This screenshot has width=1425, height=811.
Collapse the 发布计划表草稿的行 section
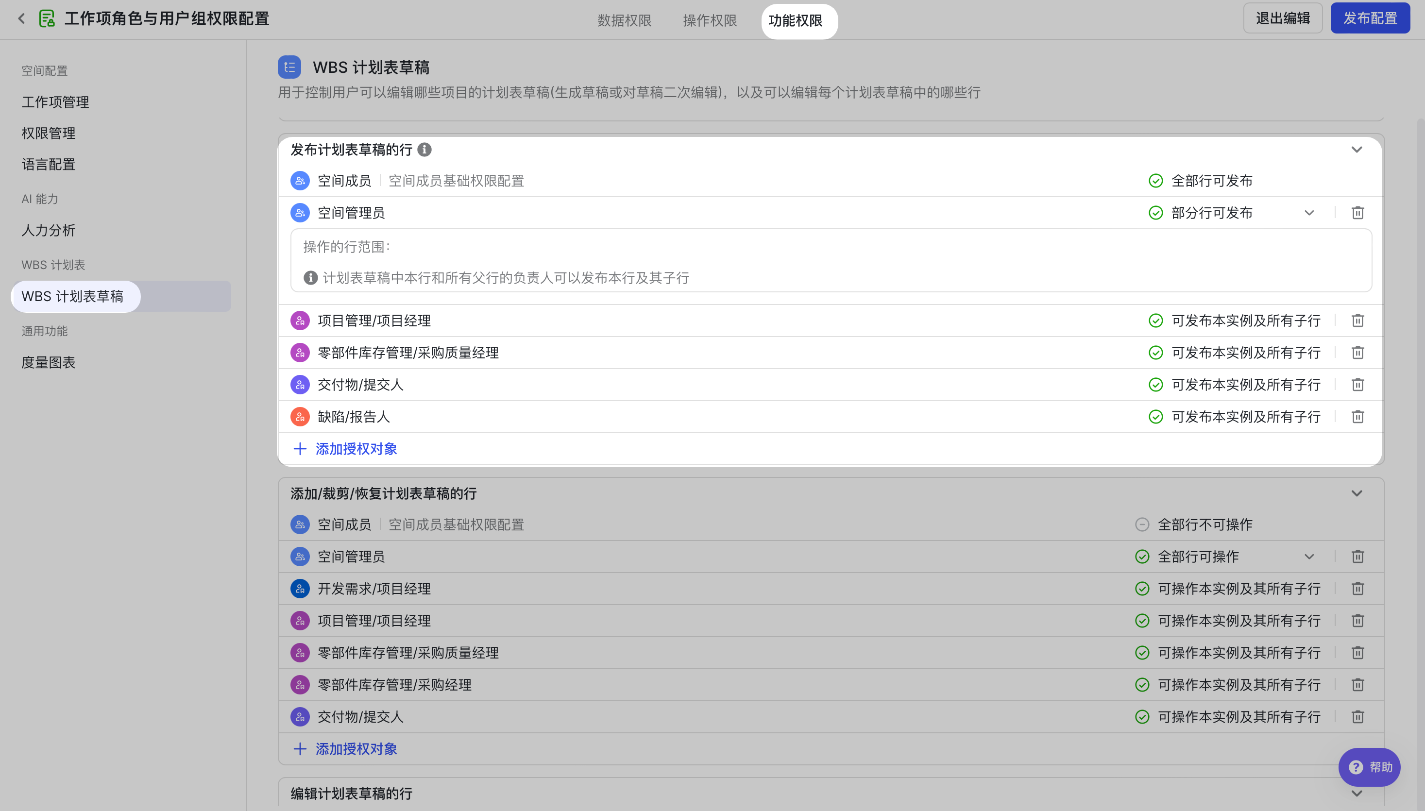pos(1357,149)
